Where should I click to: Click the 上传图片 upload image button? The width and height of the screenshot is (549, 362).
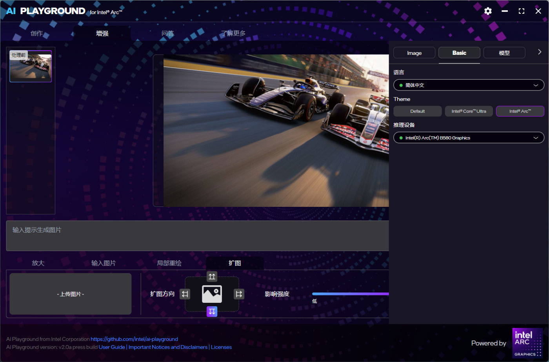tap(71, 294)
